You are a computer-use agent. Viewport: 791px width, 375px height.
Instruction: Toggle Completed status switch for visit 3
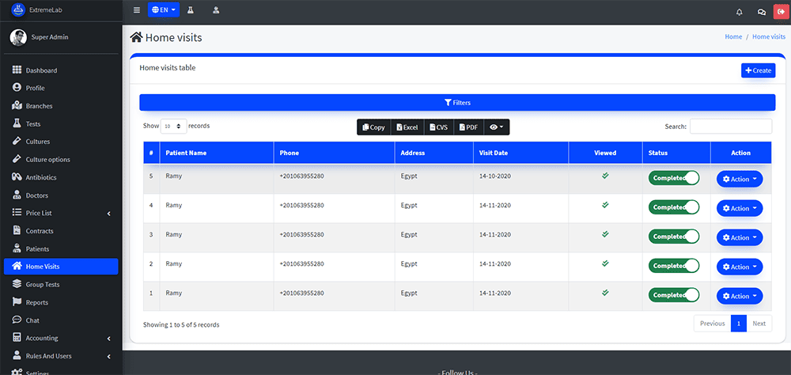pyautogui.click(x=674, y=237)
